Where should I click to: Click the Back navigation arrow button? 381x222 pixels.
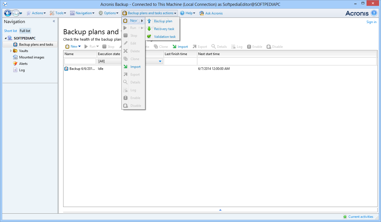click(8, 13)
